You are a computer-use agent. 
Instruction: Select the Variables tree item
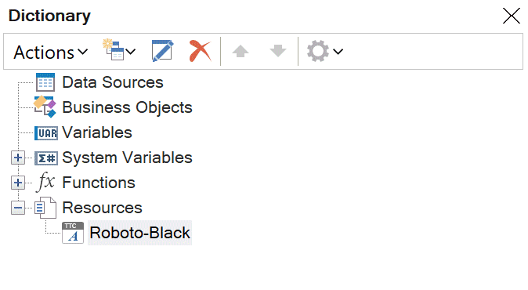(x=97, y=132)
